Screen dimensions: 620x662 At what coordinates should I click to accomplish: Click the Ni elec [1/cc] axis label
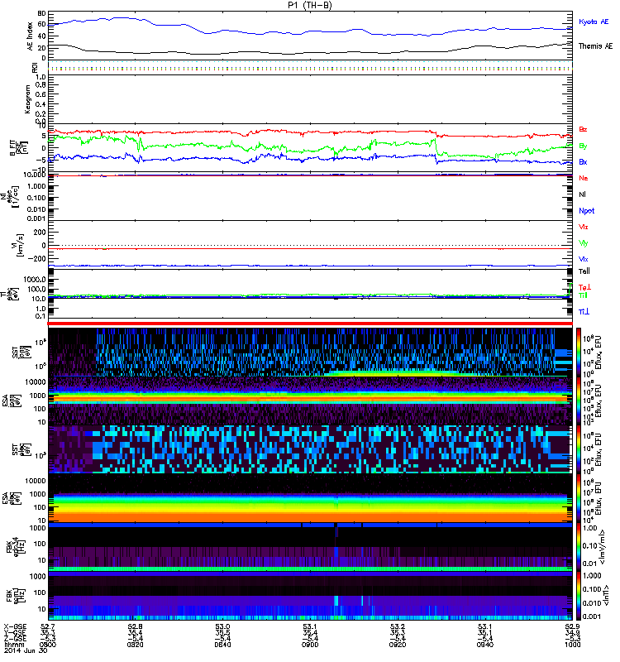9,196
